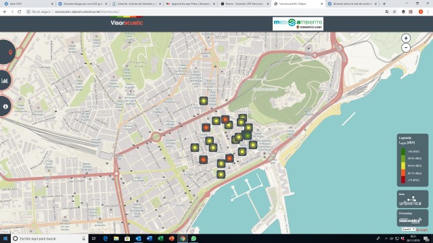Open the bar chart statistics panel
Screen dimensions: 433x243
(x=5, y=80)
